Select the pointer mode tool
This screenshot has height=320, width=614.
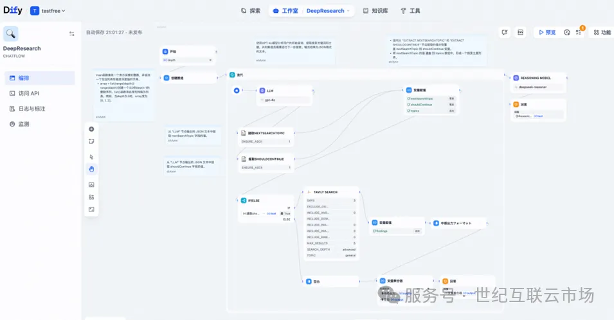[91, 157]
